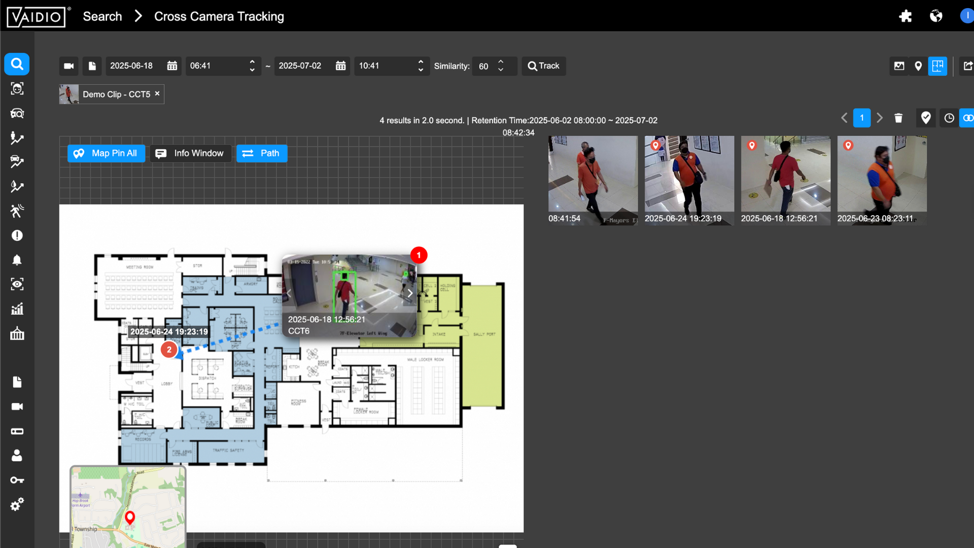The width and height of the screenshot is (974, 548).
Task: Open the eye monitoring sidebar icon
Action: [17, 284]
